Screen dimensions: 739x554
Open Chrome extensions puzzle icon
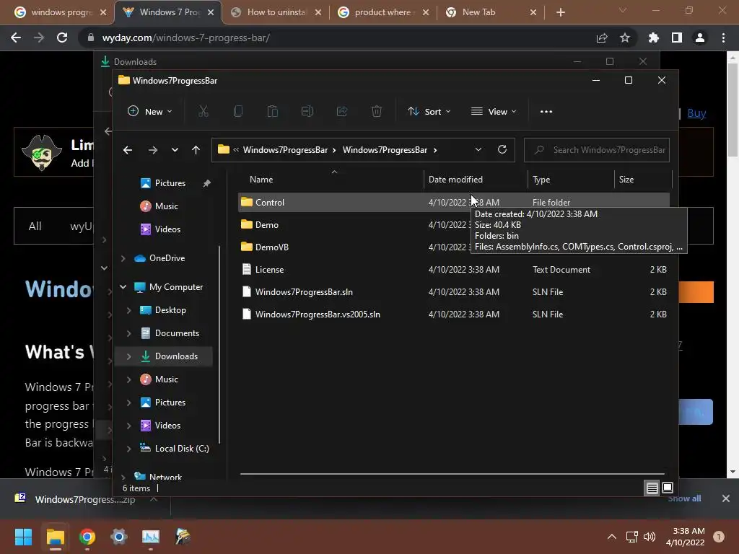654,38
